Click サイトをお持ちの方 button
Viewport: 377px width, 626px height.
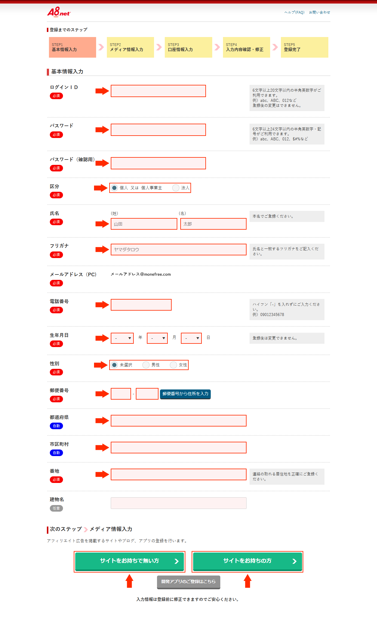click(247, 561)
